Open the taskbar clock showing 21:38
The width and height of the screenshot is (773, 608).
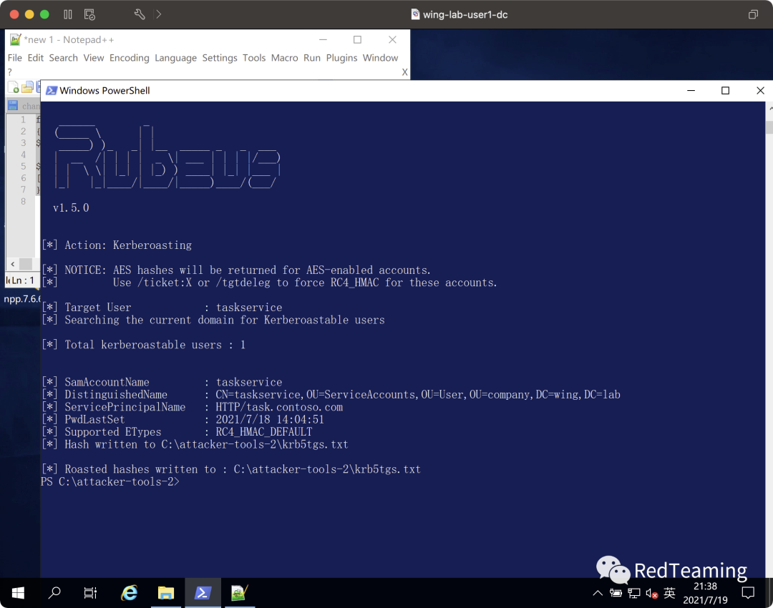(x=705, y=593)
